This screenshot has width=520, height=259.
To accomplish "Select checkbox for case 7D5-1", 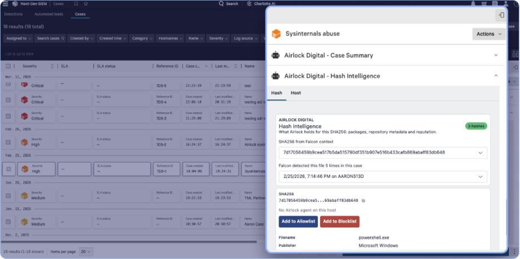I will click(x=9, y=169).
